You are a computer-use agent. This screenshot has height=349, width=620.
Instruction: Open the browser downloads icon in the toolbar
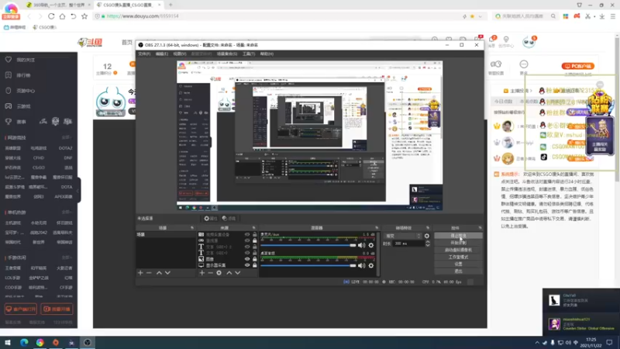tap(602, 16)
